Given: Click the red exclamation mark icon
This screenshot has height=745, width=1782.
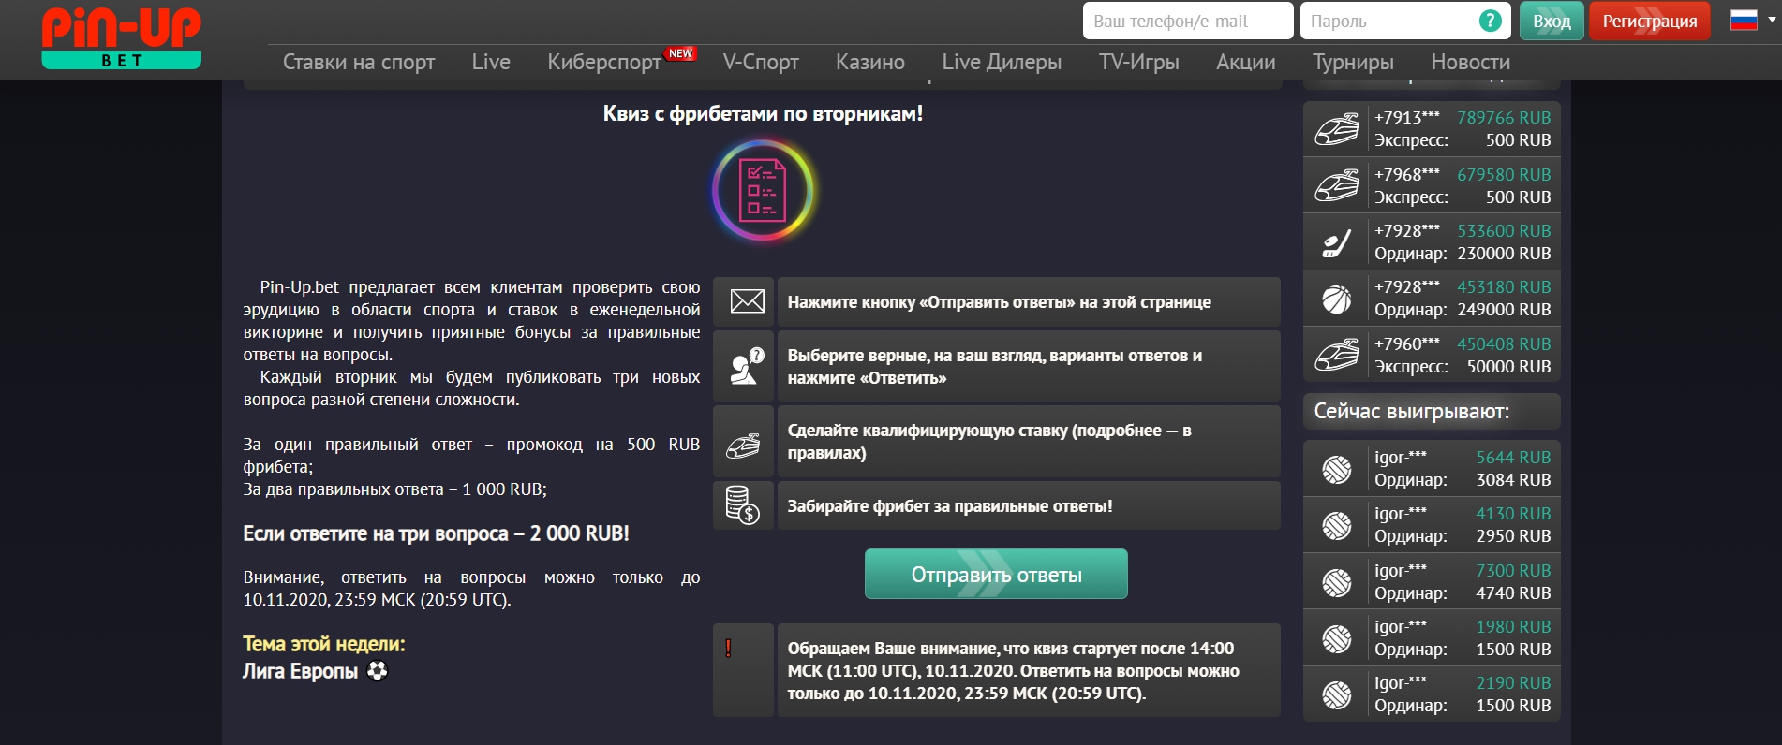Looking at the screenshot, I should point(728,648).
